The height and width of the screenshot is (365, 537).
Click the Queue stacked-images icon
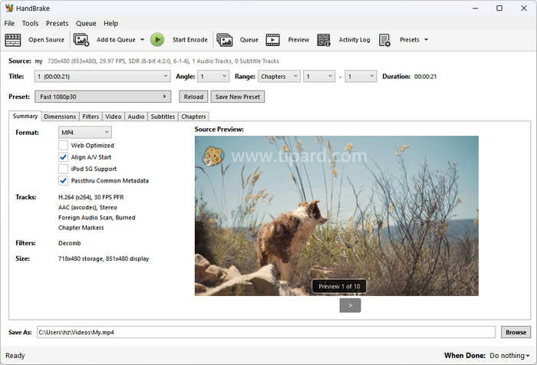[225, 40]
